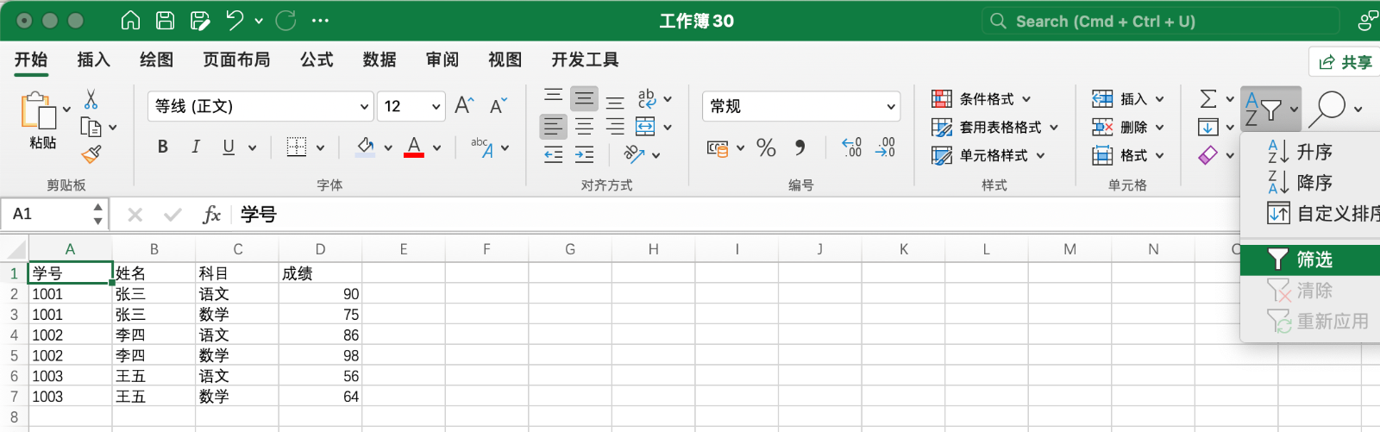This screenshot has height=432, width=1380.
Task: Open the 条件格式 dropdown
Action: pos(982,99)
